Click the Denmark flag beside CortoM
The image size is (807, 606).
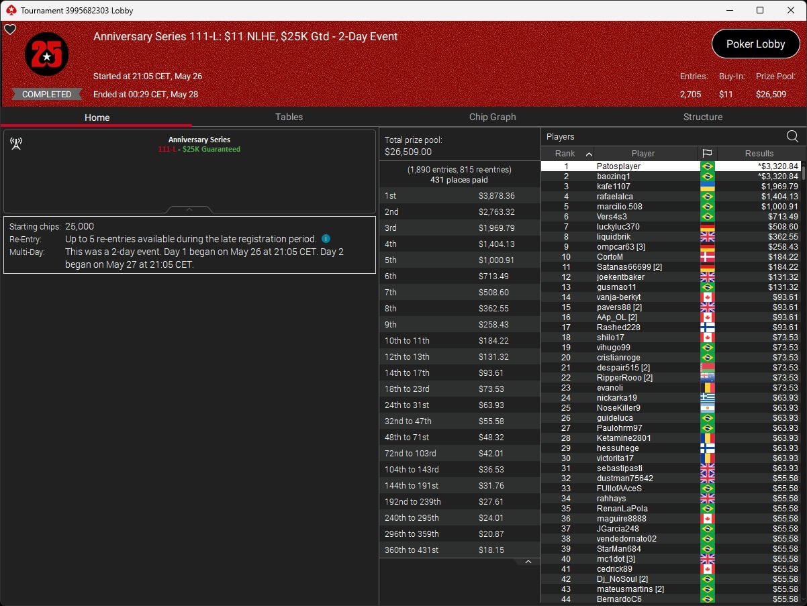[x=707, y=256]
